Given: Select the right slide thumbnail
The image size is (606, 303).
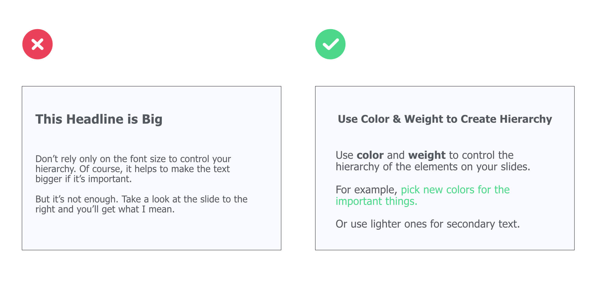Looking at the screenshot, I should 445,168.
